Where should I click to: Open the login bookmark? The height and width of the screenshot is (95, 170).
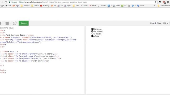16,6
